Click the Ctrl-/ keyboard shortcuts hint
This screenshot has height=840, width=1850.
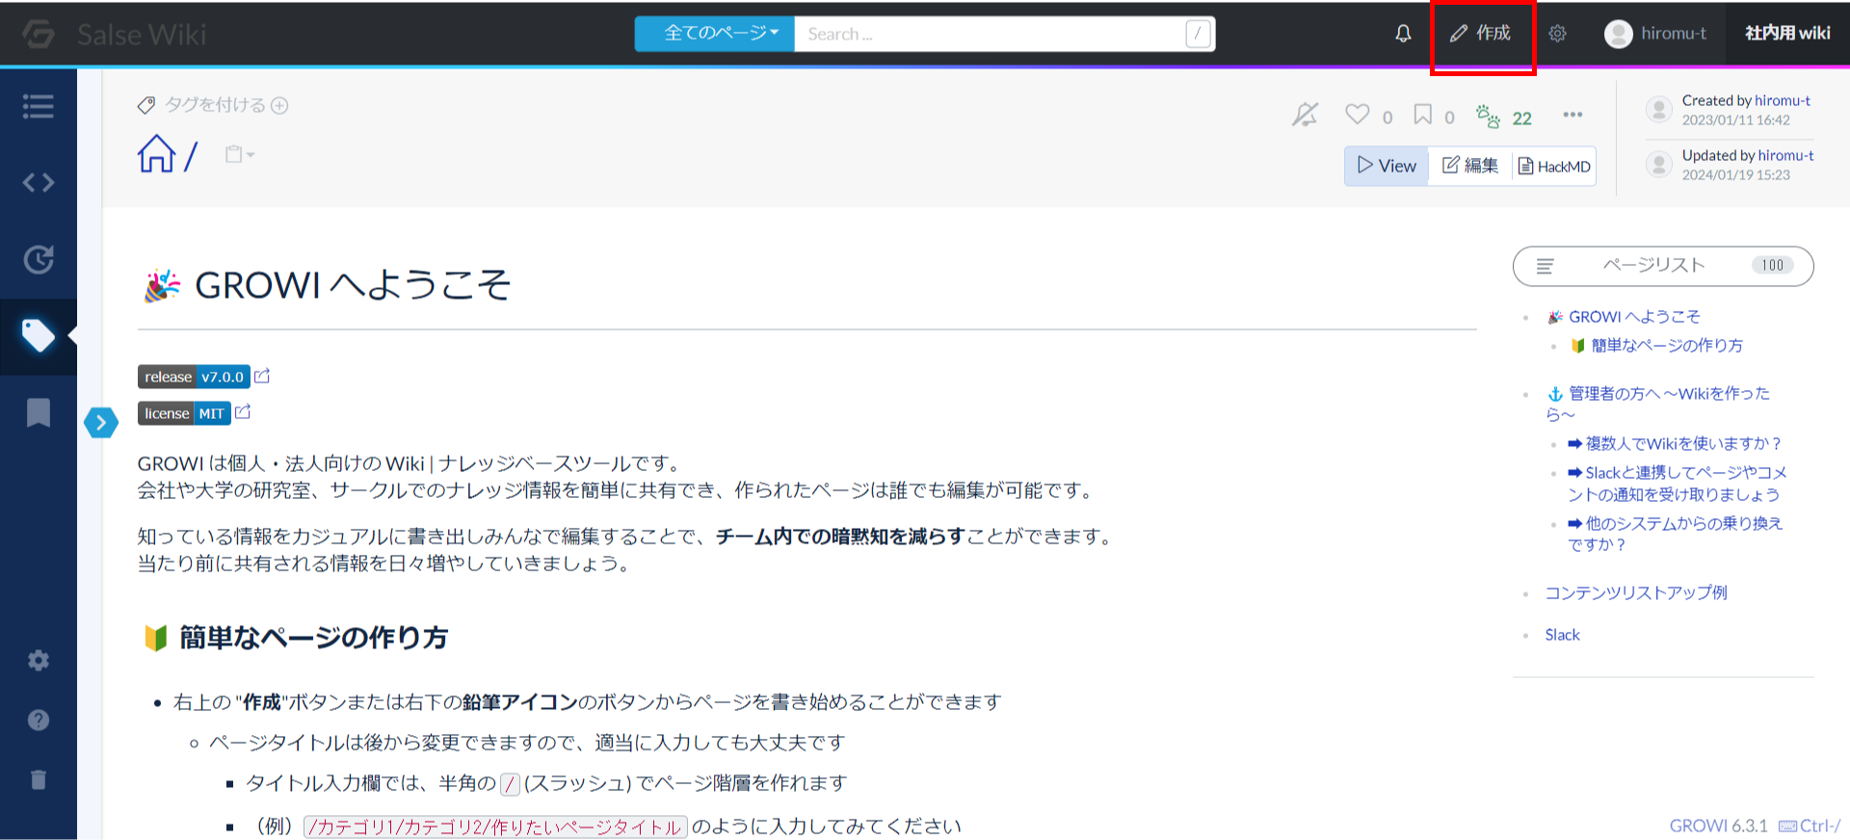click(1810, 826)
